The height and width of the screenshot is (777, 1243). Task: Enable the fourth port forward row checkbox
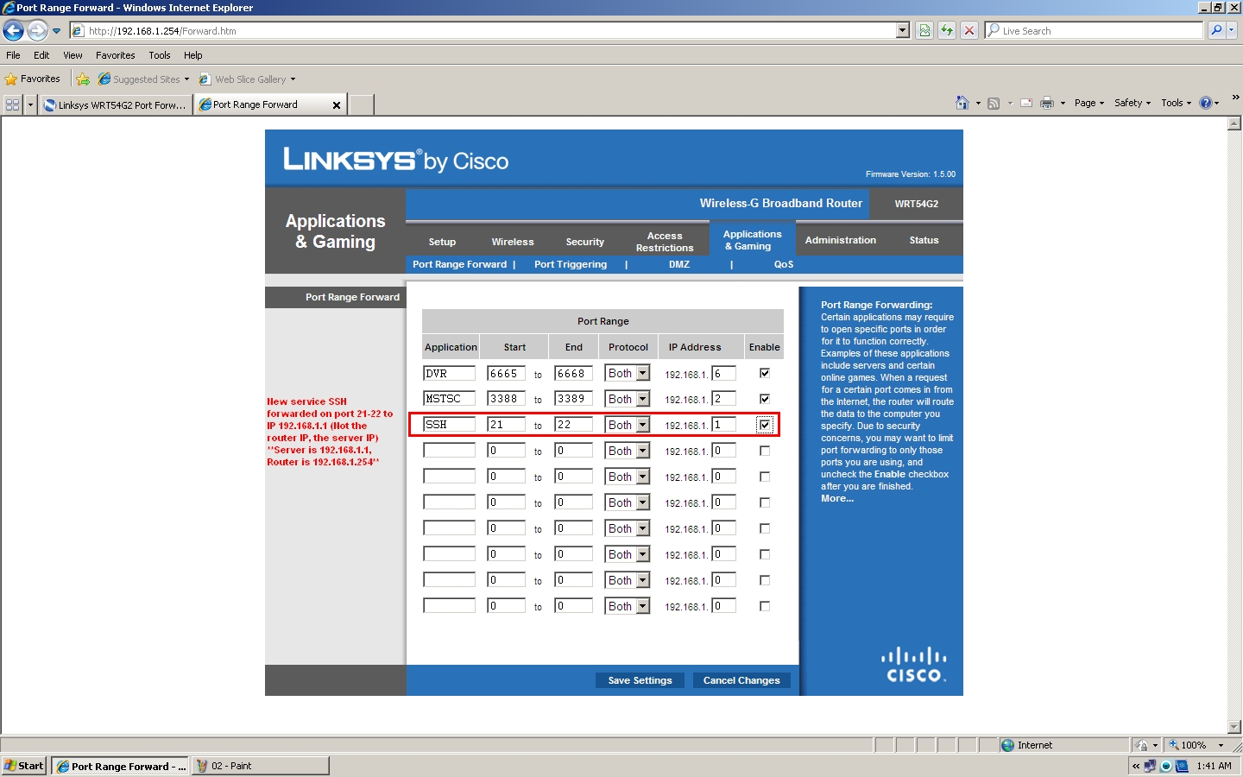tap(765, 451)
